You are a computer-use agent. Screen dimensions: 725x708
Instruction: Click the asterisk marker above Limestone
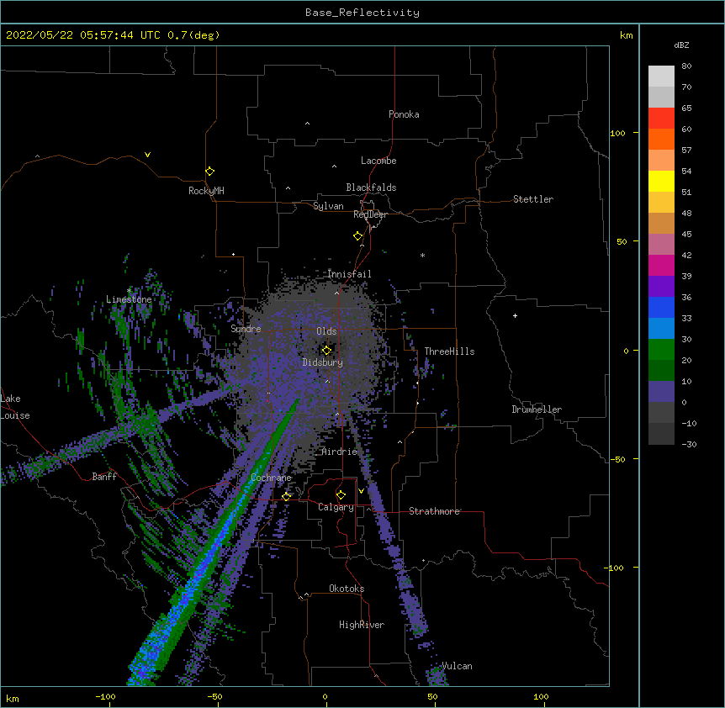(x=130, y=290)
